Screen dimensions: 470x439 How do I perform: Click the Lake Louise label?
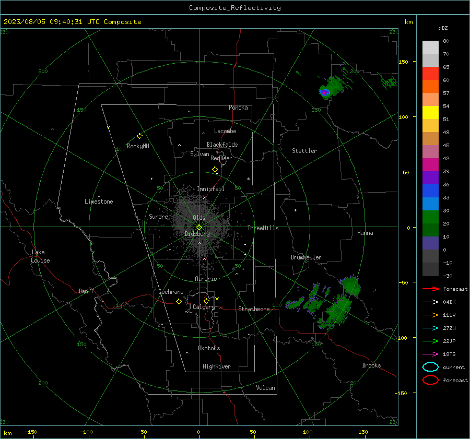(x=40, y=256)
